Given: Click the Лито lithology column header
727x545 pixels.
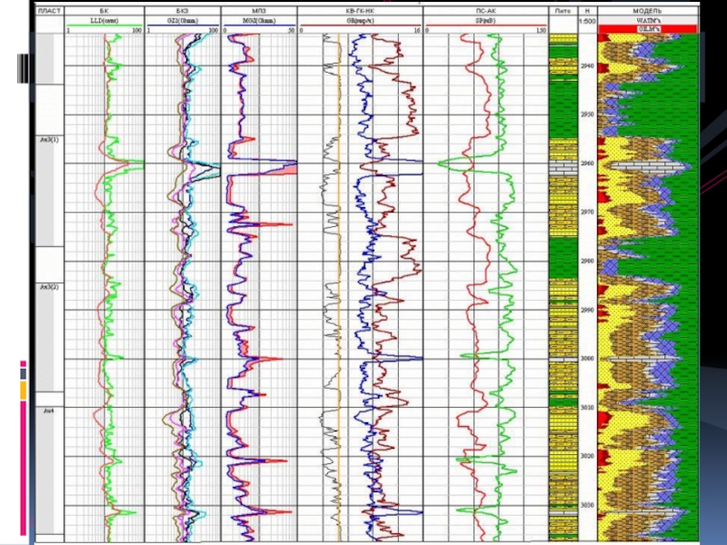Looking at the screenshot, I should tap(563, 11).
